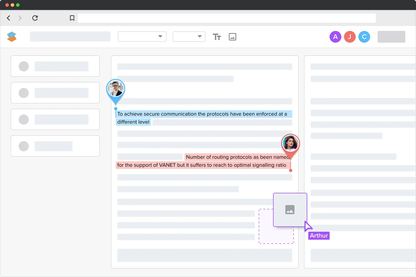Click the colorful app logo in the toolbar

pyautogui.click(x=12, y=37)
